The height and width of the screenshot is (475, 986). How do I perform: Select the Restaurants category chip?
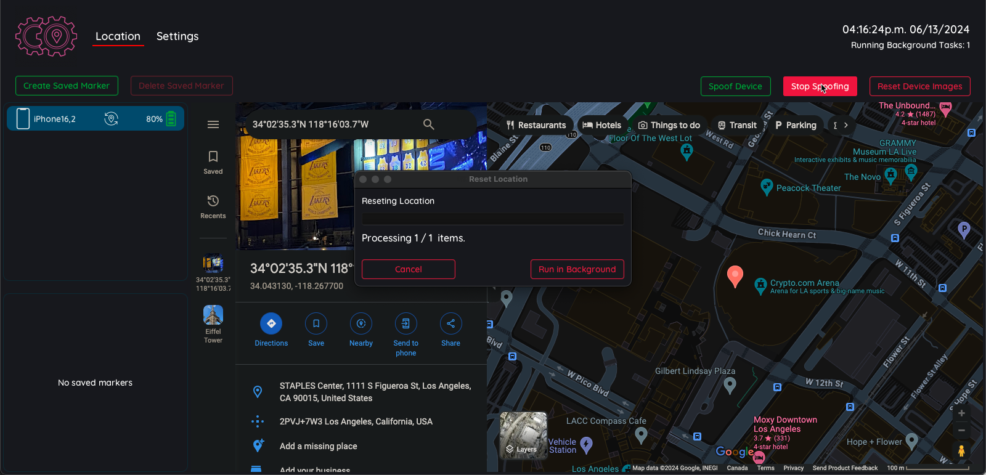click(x=536, y=125)
